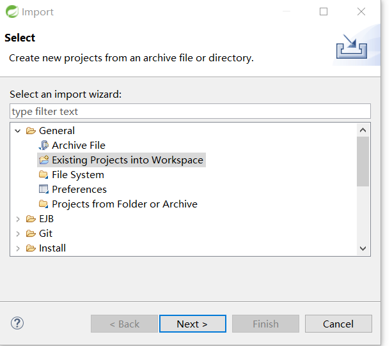Click the Existing Projects into Workspace icon
The height and width of the screenshot is (346, 392).
[x=43, y=160]
